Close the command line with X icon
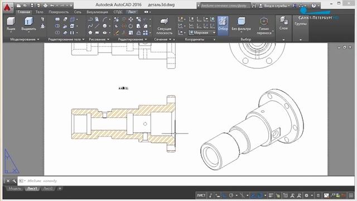The image size is (357, 201). 8,181
